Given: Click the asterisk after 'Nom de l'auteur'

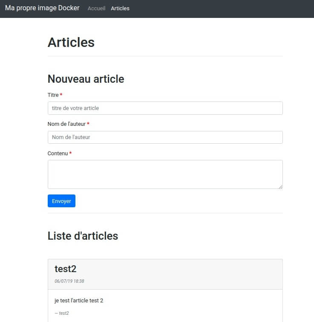Looking at the screenshot, I should (x=88, y=124).
